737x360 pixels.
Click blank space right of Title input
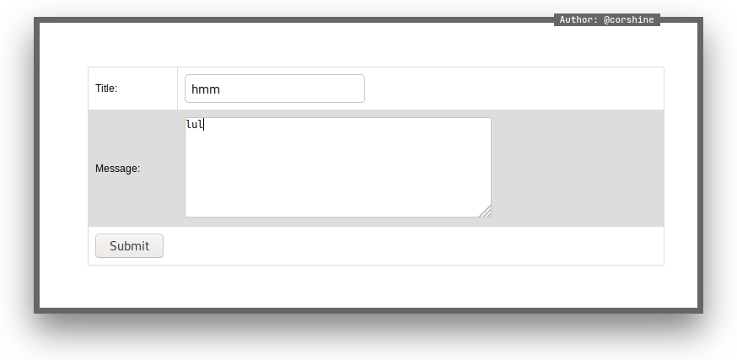pos(514,89)
